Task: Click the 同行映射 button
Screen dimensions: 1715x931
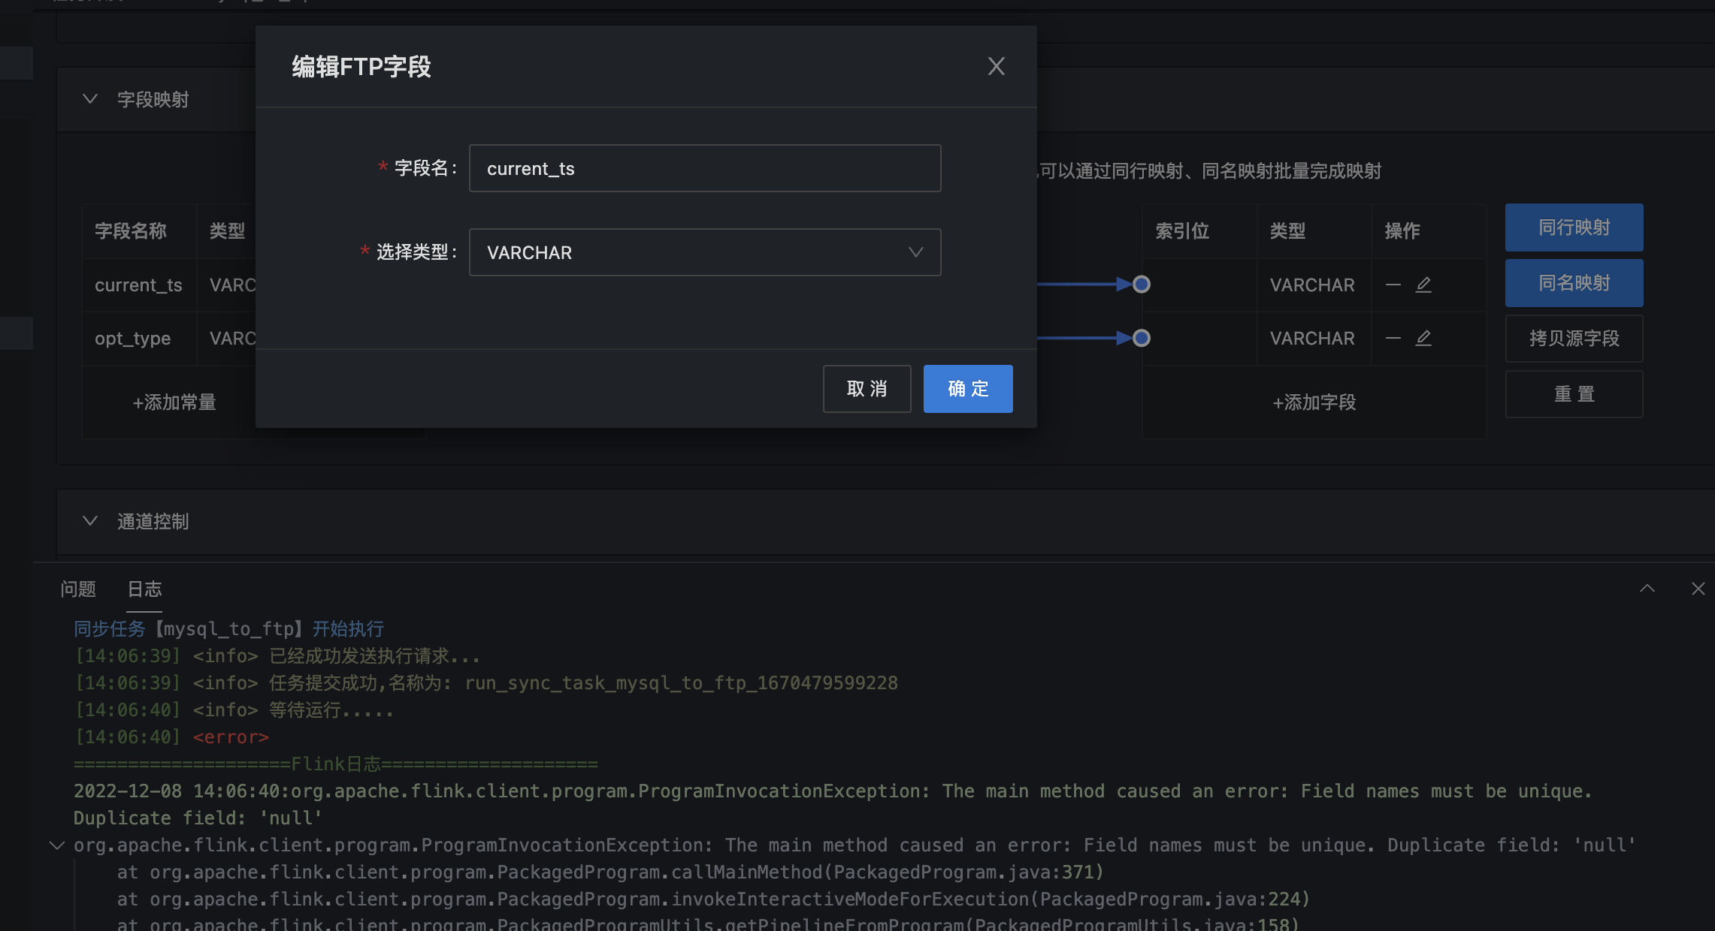Action: [x=1574, y=227]
